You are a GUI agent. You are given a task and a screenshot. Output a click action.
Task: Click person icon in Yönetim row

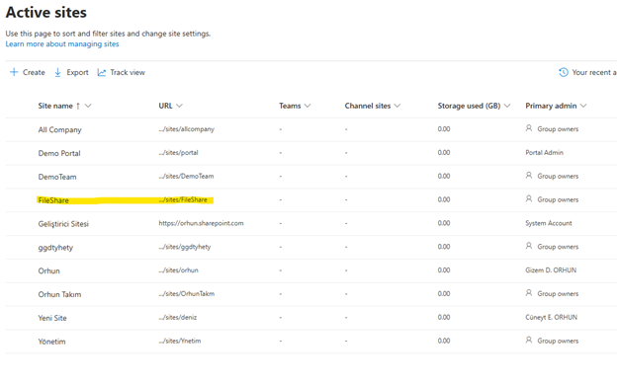pos(529,341)
